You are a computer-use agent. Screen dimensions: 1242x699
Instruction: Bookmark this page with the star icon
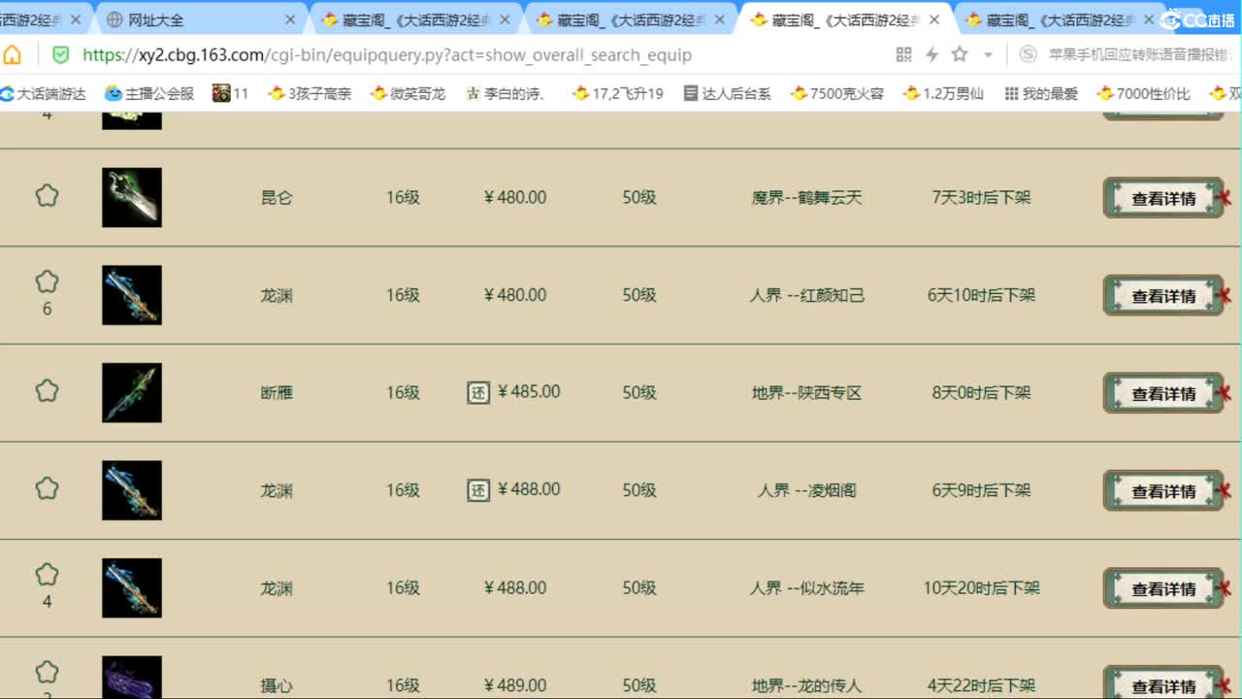960,54
